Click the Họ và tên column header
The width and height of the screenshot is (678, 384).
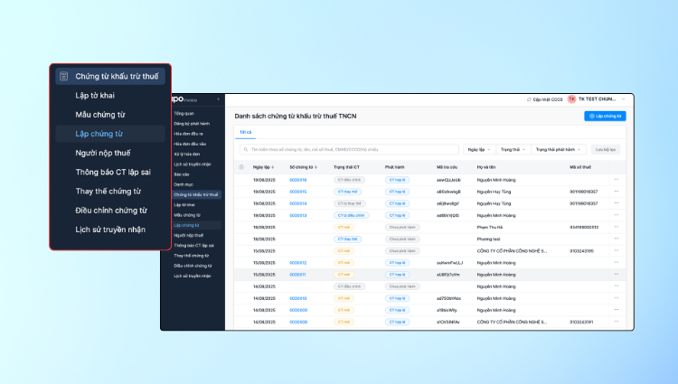point(486,167)
